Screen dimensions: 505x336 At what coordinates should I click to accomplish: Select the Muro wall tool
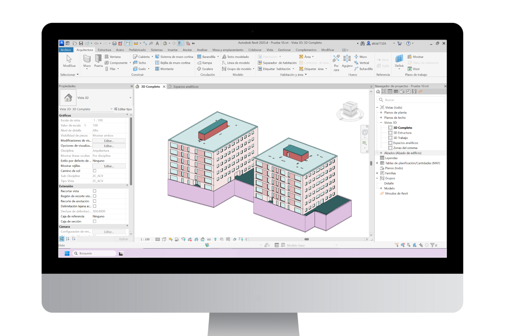coord(87,60)
